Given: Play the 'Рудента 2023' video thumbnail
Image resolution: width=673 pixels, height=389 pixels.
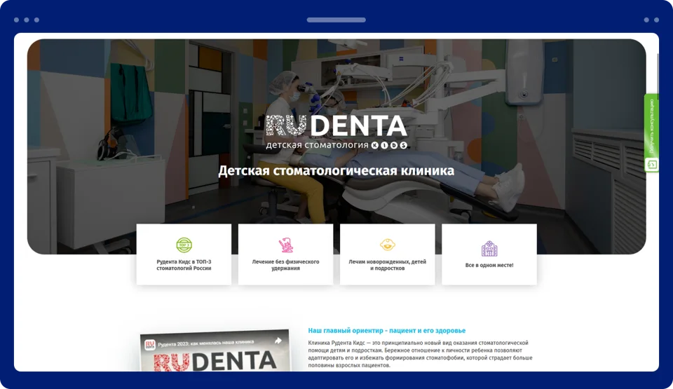Looking at the screenshot, I should (x=215, y=350).
